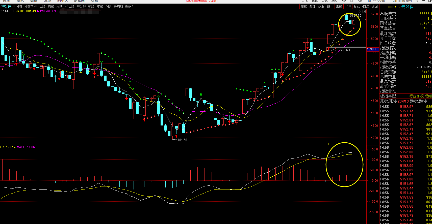Click the MA20: 4987.33 indicator label
The height and width of the screenshot is (224, 432).
click(47, 11)
